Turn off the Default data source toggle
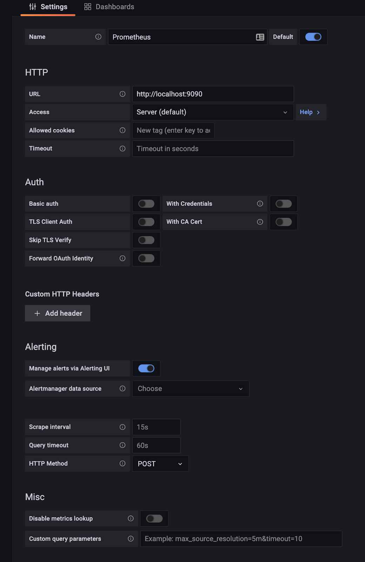 click(x=313, y=37)
